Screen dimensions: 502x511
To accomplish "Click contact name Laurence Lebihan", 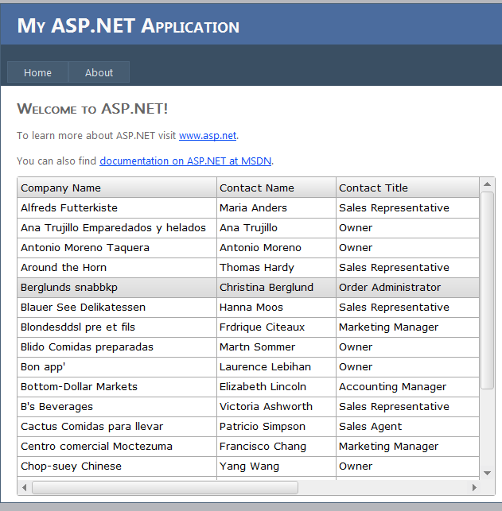I will click(276, 367).
